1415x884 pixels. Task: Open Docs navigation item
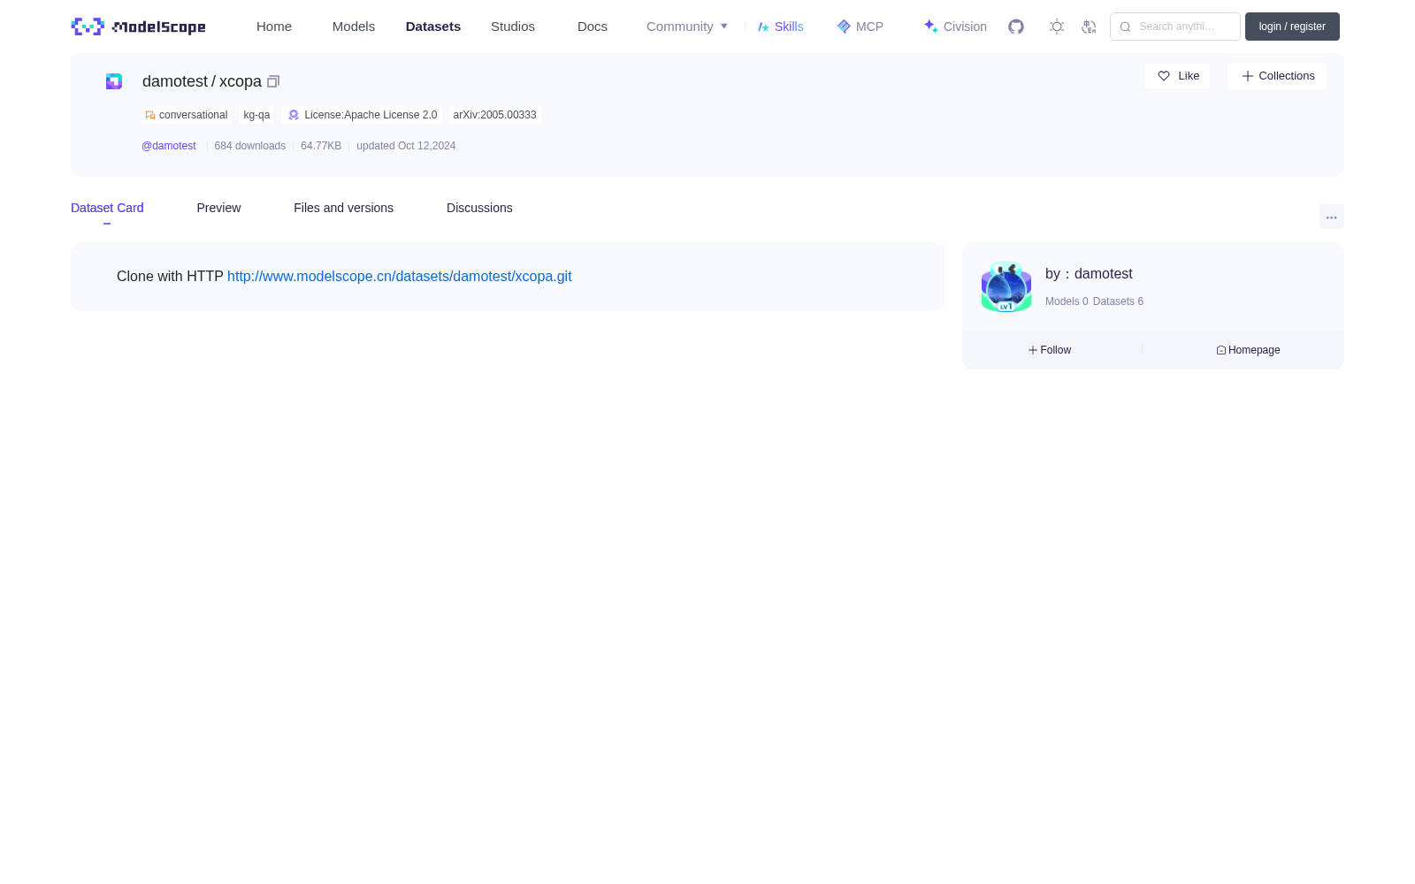tap(593, 27)
